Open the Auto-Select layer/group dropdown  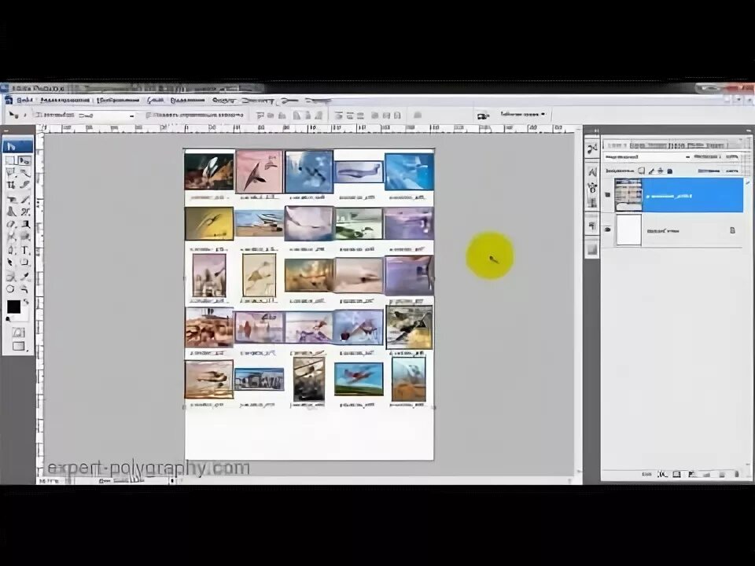106,116
